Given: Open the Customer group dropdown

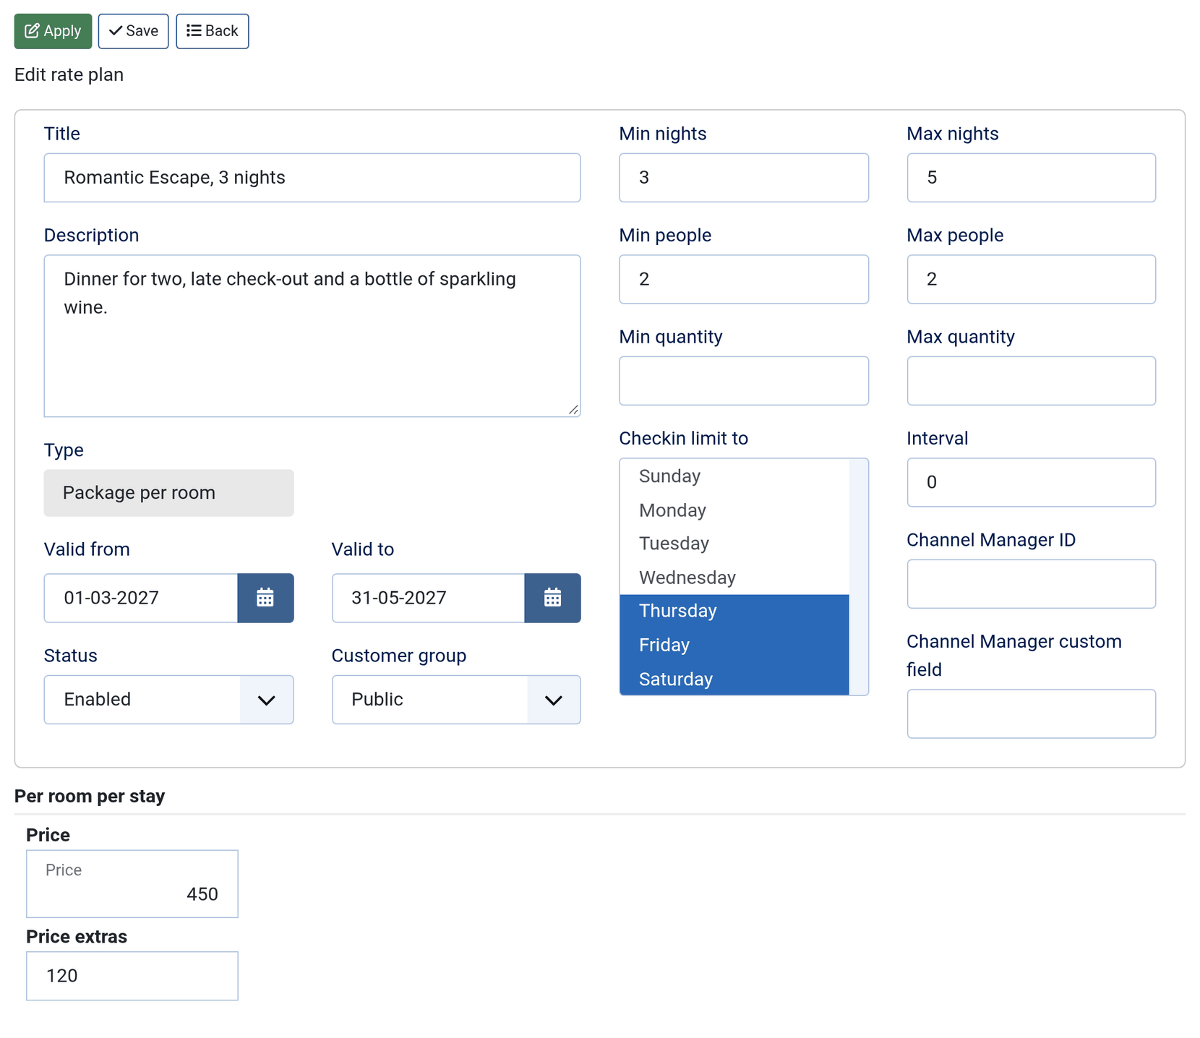Looking at the screenshot, I should click(x=456, y=700).
